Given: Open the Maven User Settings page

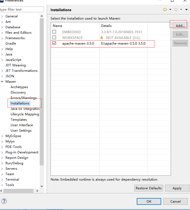Looking at the screenshot, I should click(x=21, y=131).
